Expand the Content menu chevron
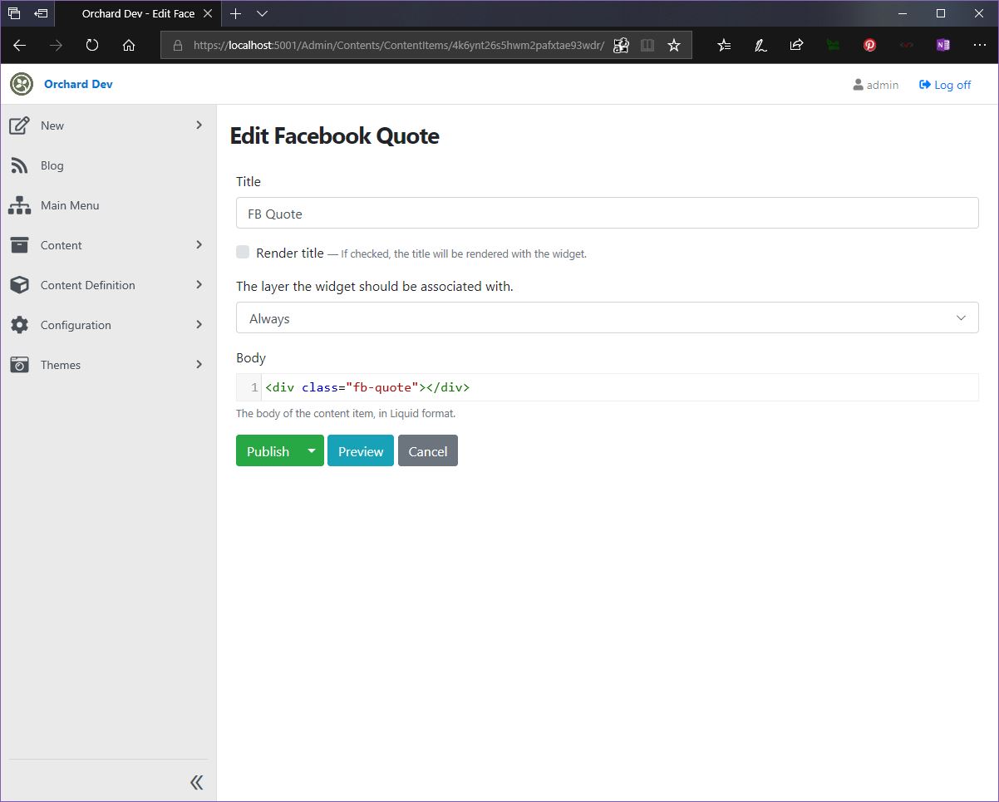Screen dimensions: 999x802 (x=199, y=244)
